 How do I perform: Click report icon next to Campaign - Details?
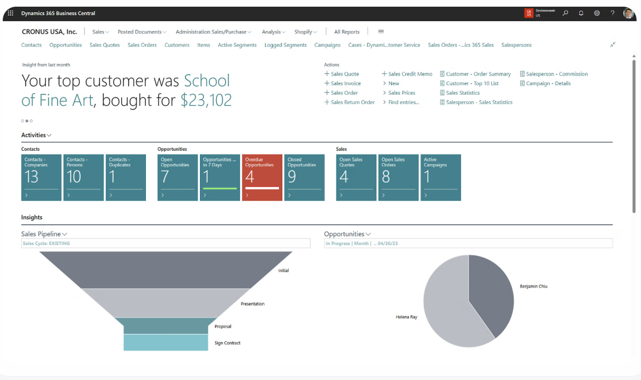(522, 83)
